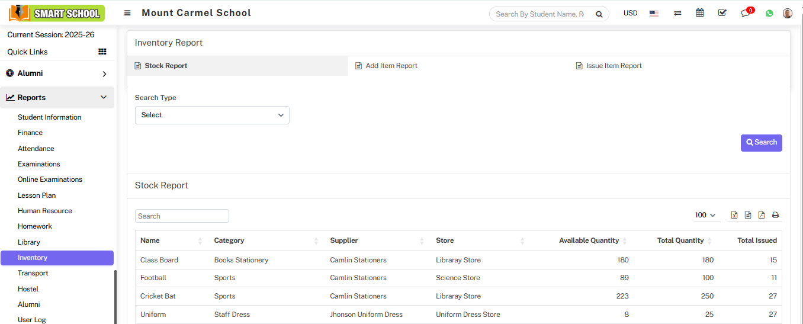Change rows per page from 100
This screenshot has height=324, width=803.
pyautogui.click(x=706, y=215)
